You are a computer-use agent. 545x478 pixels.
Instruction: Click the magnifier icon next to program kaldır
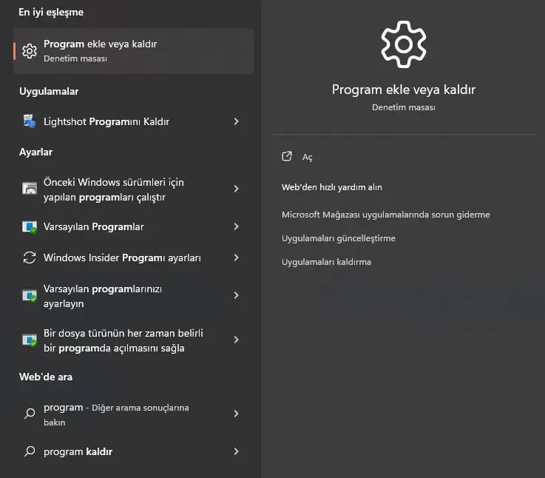30,451
